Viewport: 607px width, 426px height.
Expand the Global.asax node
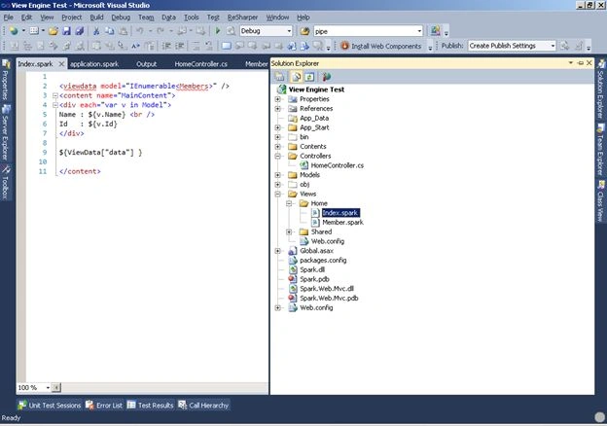click(277, 251)
